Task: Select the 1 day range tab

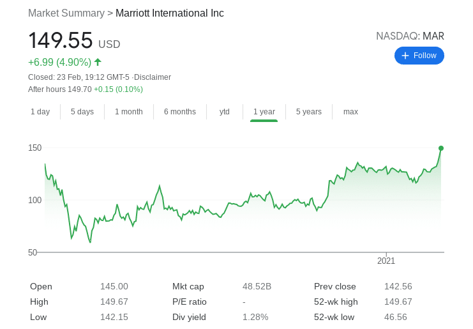Action: tap(40, 112)
